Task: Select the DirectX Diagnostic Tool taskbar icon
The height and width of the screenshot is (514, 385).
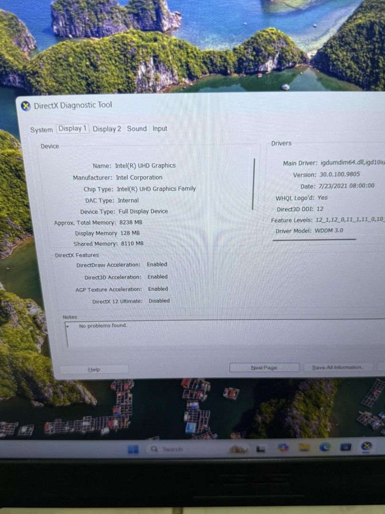Action: (366, 446)
